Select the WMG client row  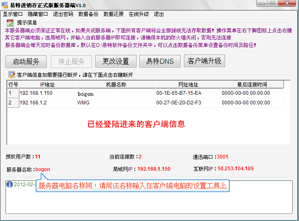coord(83,103)
